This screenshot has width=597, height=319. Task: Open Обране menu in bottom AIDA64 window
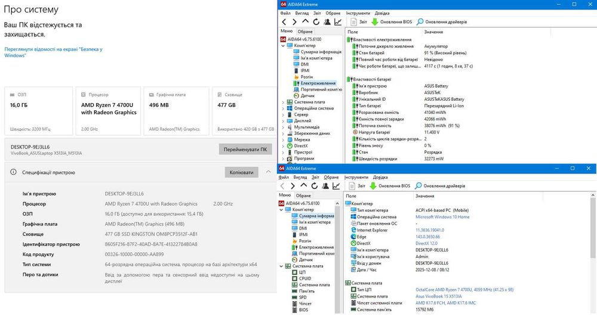331,177
